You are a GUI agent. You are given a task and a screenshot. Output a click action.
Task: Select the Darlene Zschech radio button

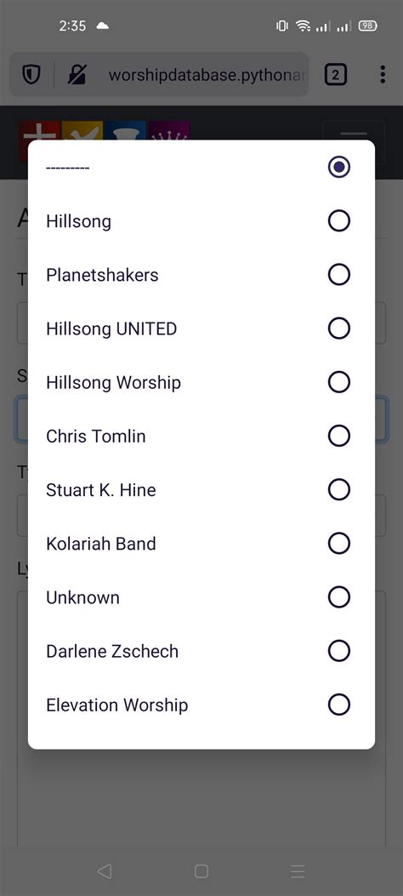339,651
